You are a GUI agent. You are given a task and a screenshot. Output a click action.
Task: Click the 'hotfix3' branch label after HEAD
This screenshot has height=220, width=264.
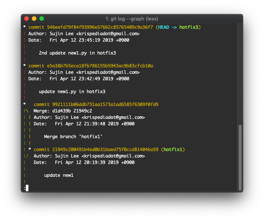(189, 27)
